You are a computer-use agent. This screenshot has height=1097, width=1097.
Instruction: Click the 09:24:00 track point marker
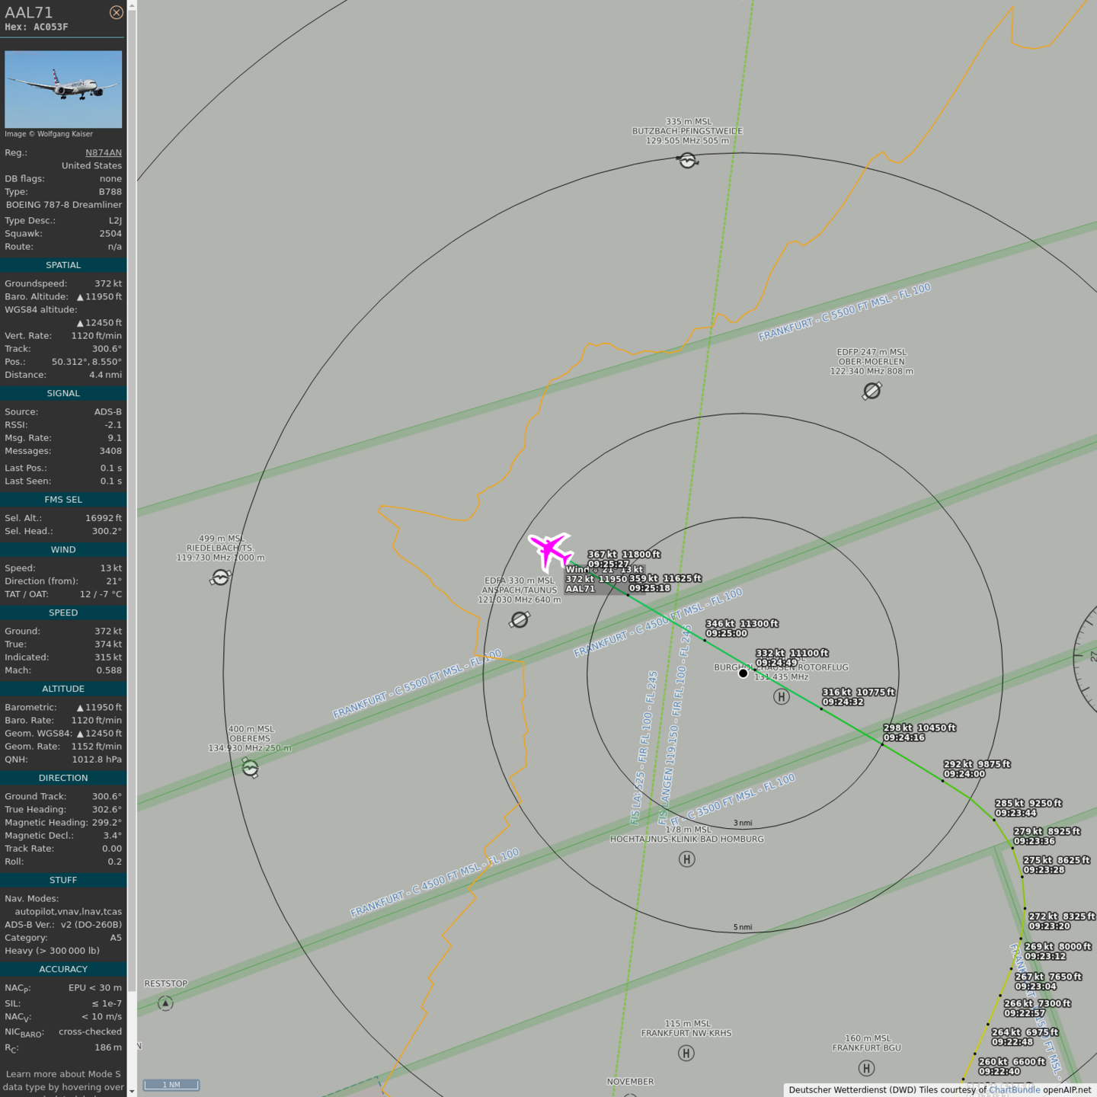click(942, 781)
